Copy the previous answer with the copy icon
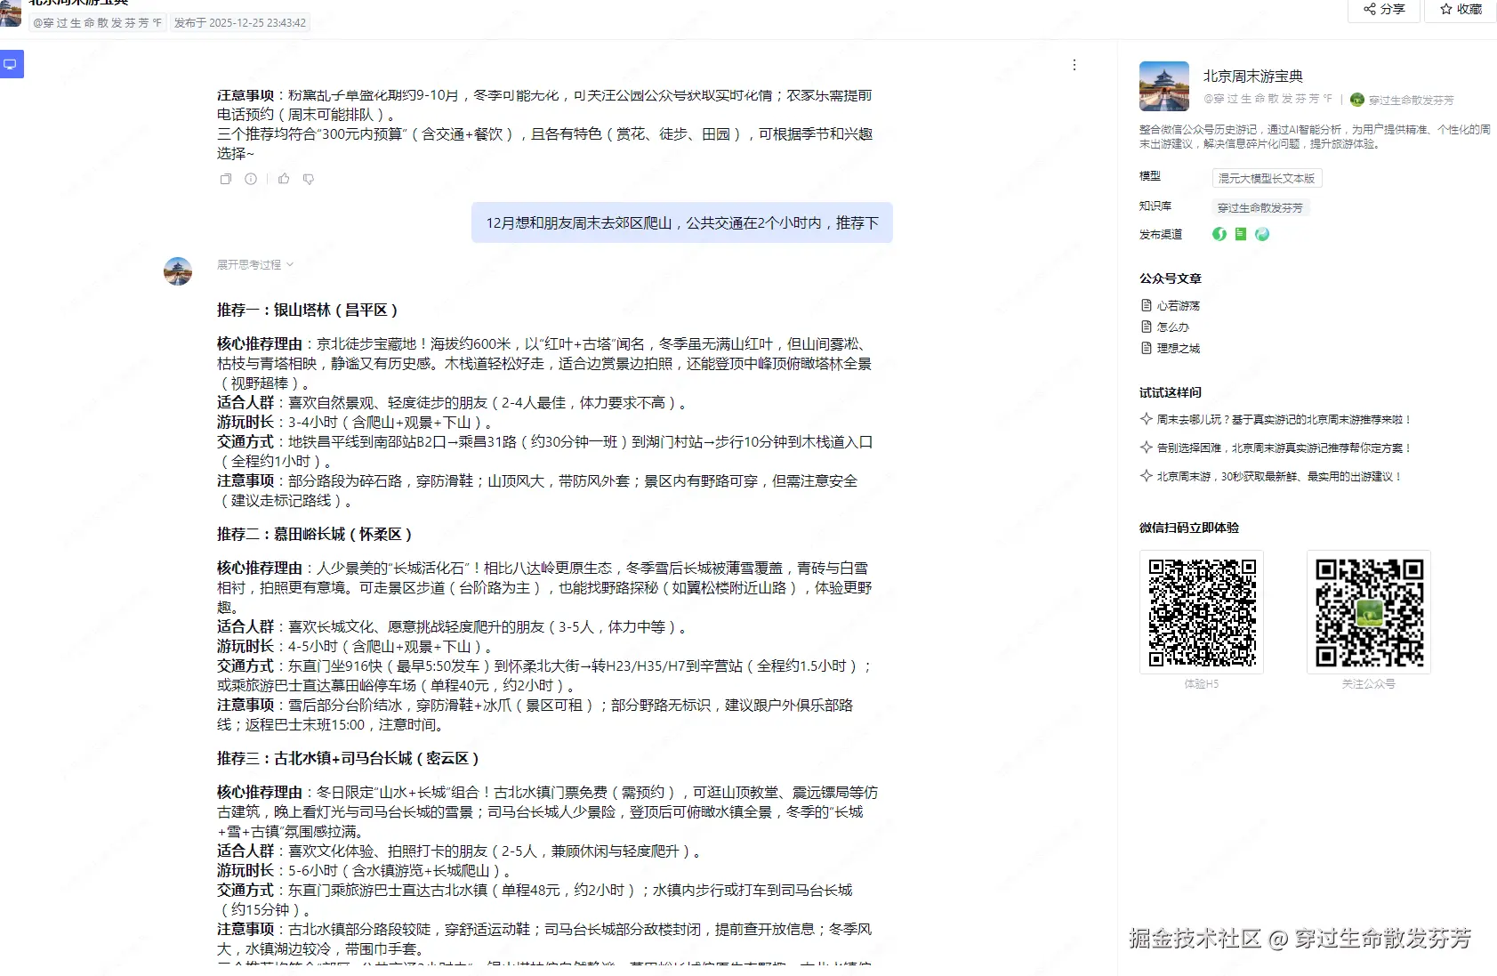1497x976 pixels. pyautogui.click(x=226, y=179)
